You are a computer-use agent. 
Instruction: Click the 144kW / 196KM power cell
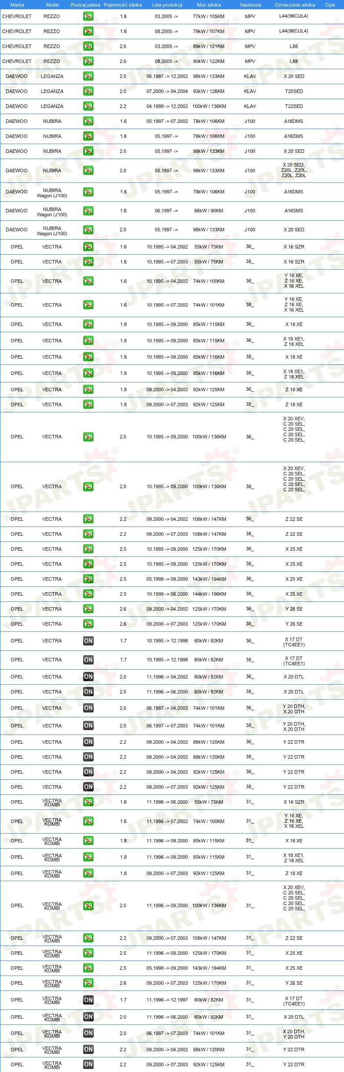[x=209, y=594]
